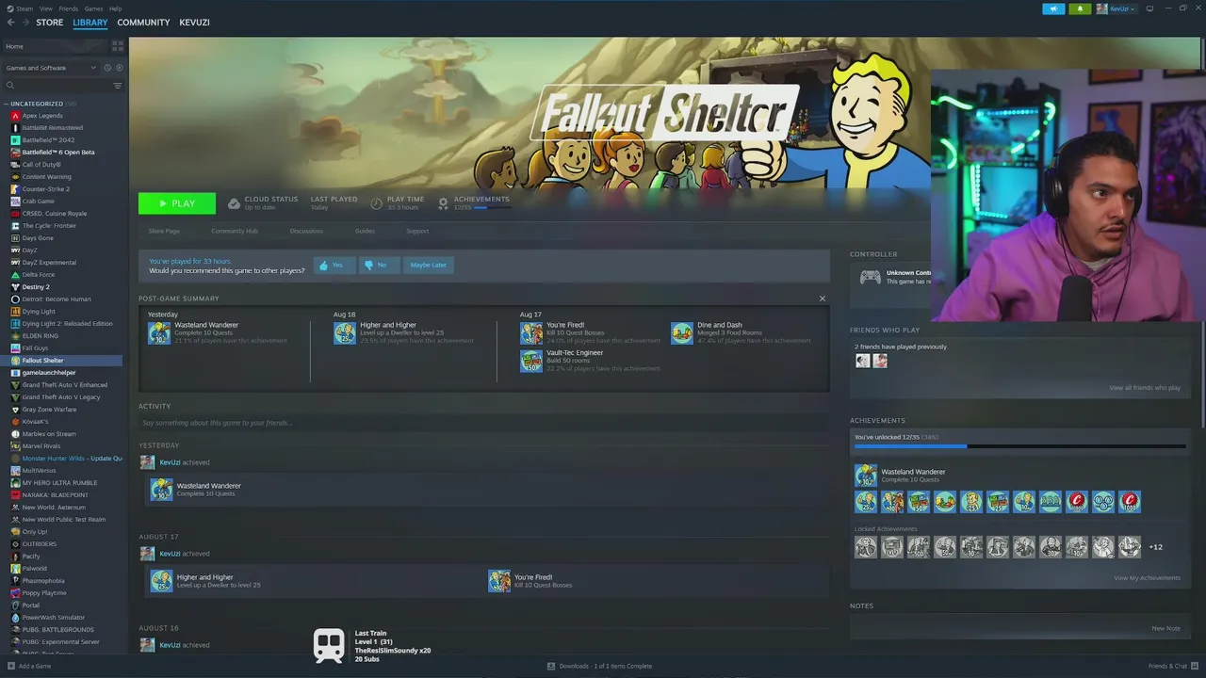Click the Vault-Tec Engineer achievement icon
The width and height of the screenshot is (1206, 678).
point(531,361)
